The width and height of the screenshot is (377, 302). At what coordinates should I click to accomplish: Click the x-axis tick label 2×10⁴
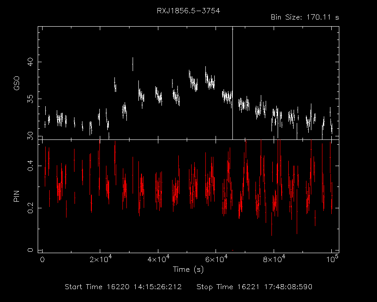(101, 258)
